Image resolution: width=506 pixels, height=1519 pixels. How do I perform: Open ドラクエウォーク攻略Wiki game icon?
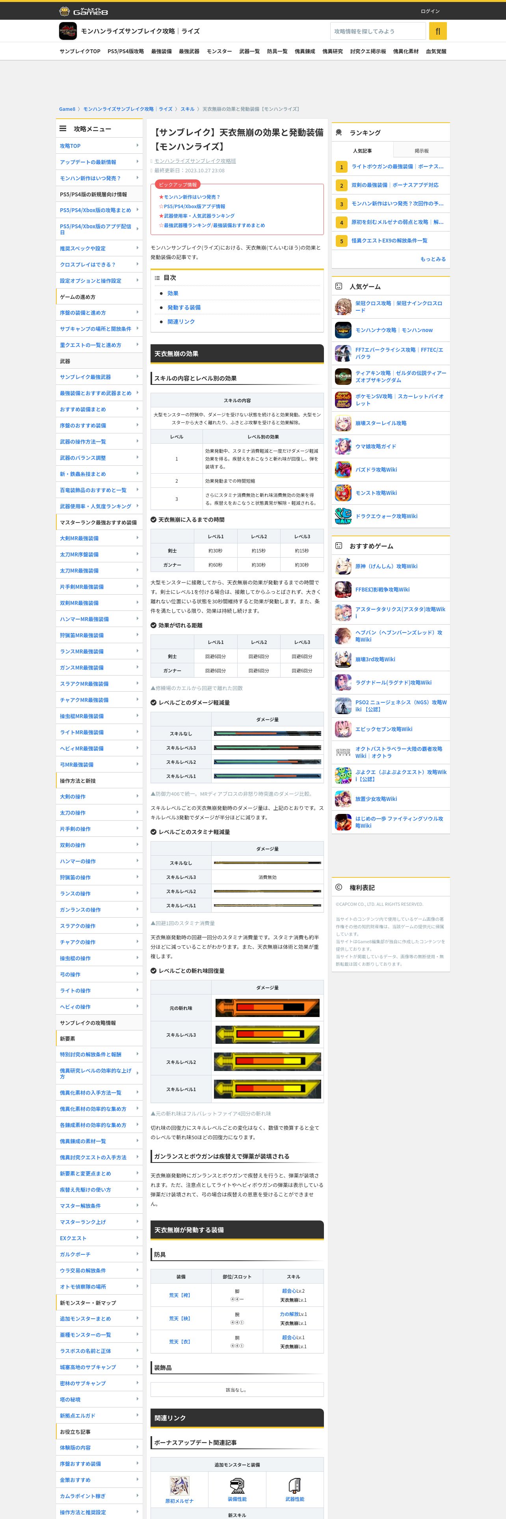343,516
